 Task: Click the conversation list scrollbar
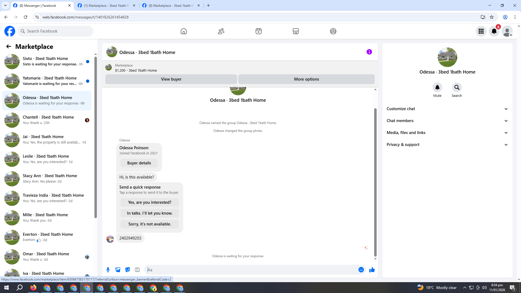click(96, 137)
